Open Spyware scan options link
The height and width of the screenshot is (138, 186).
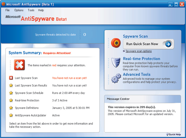pos(138,51)
